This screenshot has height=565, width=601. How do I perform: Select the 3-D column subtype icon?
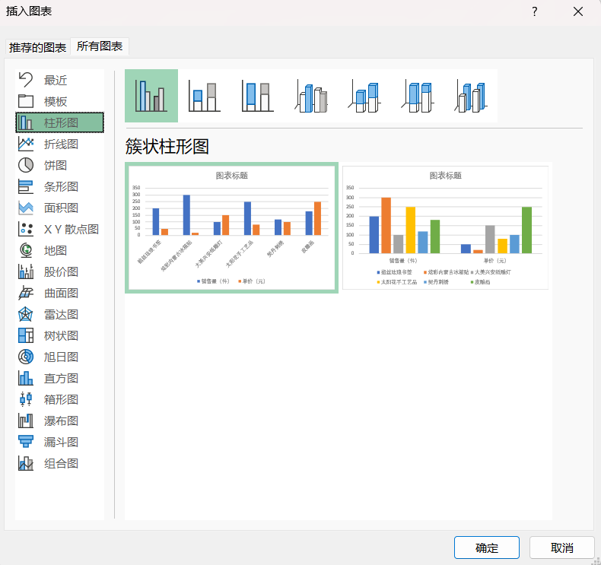coord(471,97)
